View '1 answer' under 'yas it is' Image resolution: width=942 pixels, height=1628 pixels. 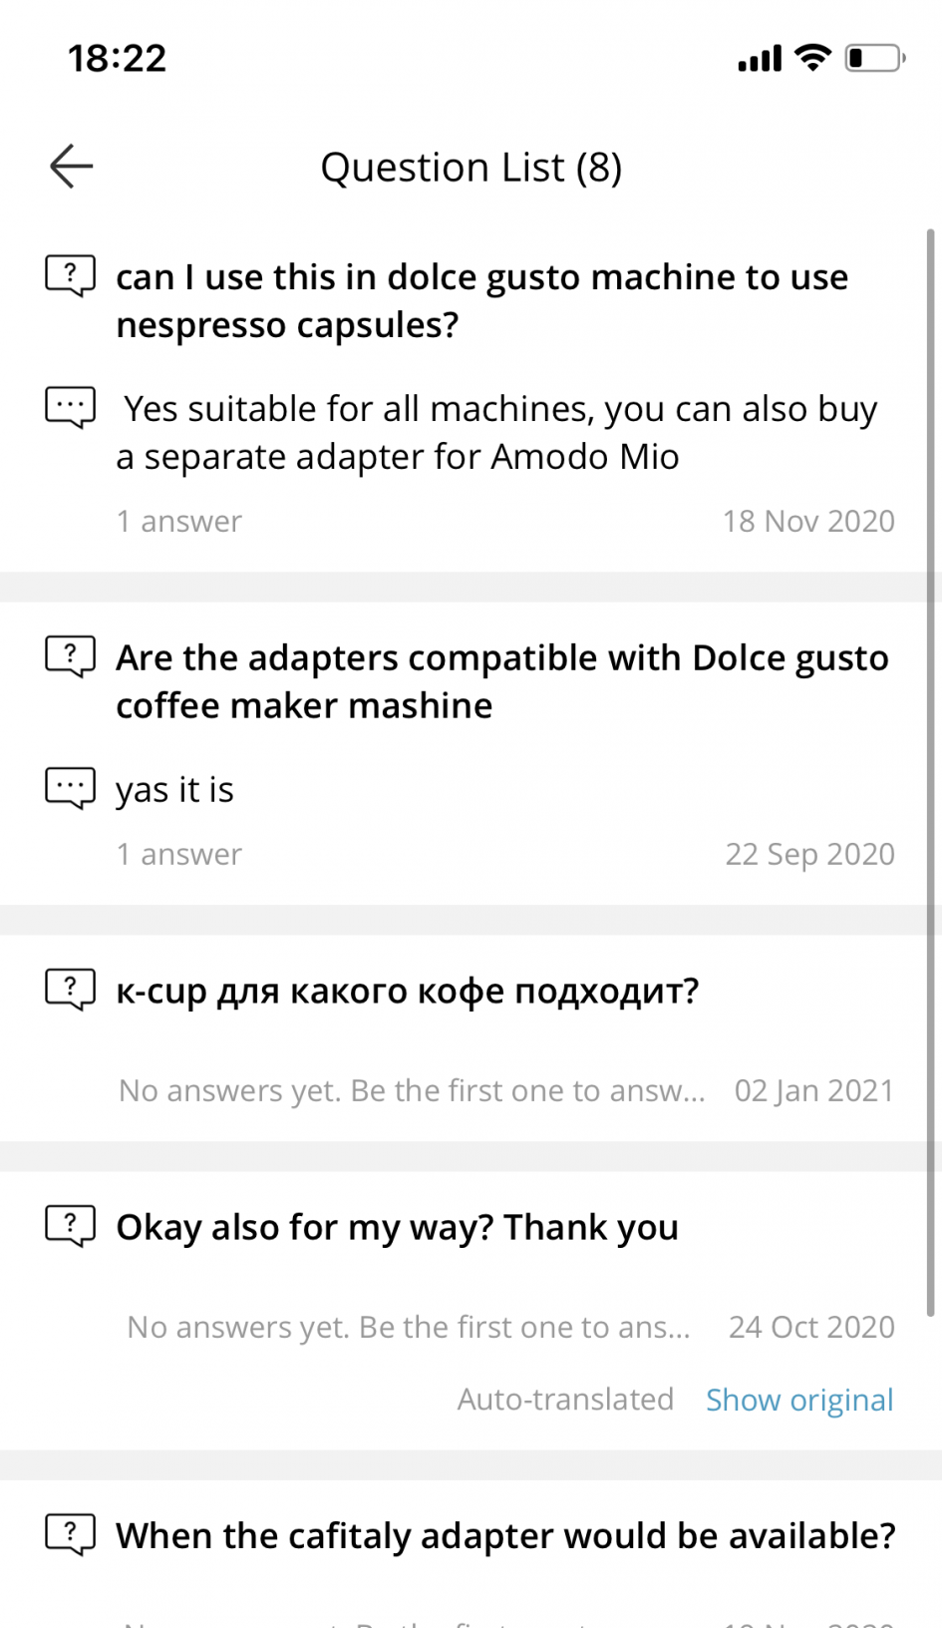179,854
